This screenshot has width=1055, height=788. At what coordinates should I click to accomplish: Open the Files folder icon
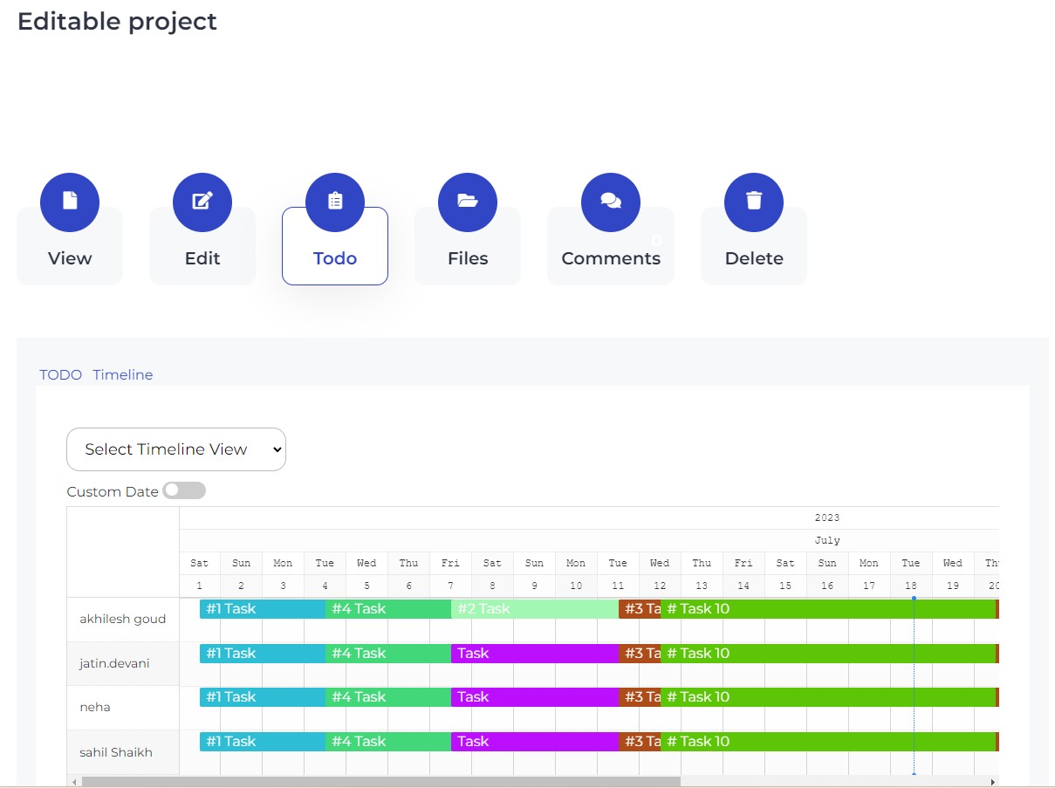pos(468,202)
